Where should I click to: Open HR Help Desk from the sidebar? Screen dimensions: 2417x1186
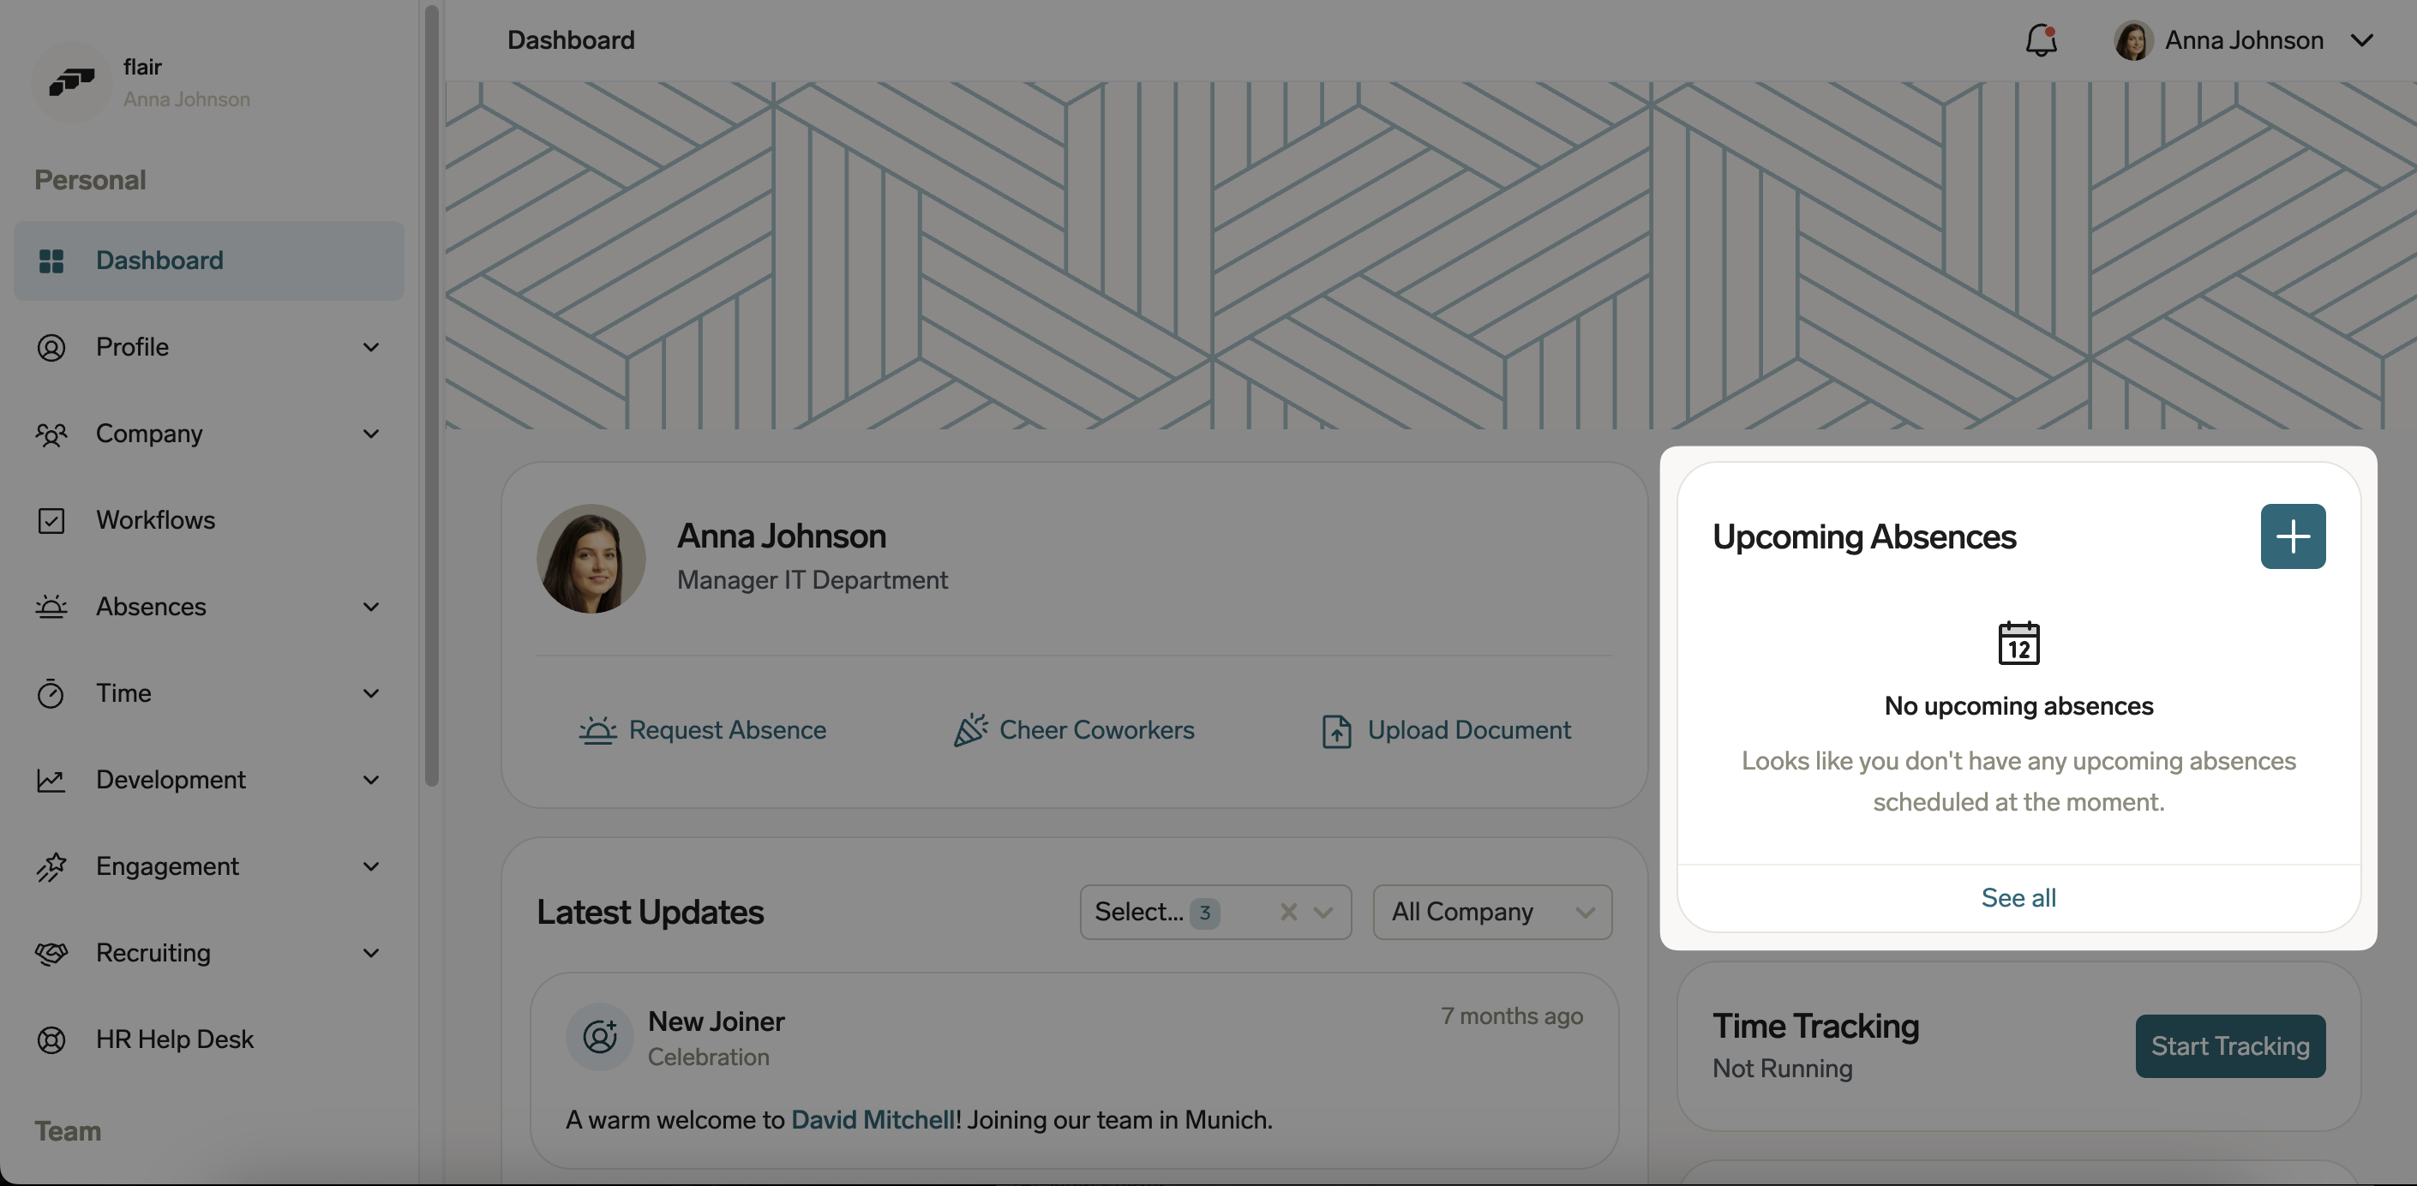coord(176,1039)
